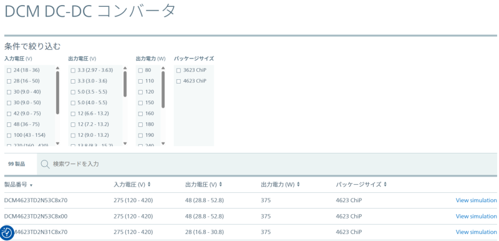
Task: Toggle 製品番号 sort dropdown arrow
Action: pyautogui.click(x=31, y=185)
